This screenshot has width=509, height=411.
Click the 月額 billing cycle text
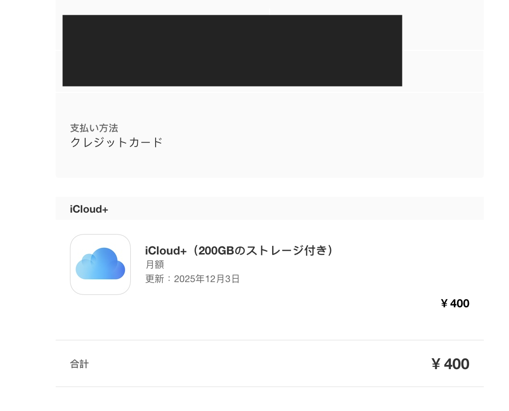coord(155,265)
